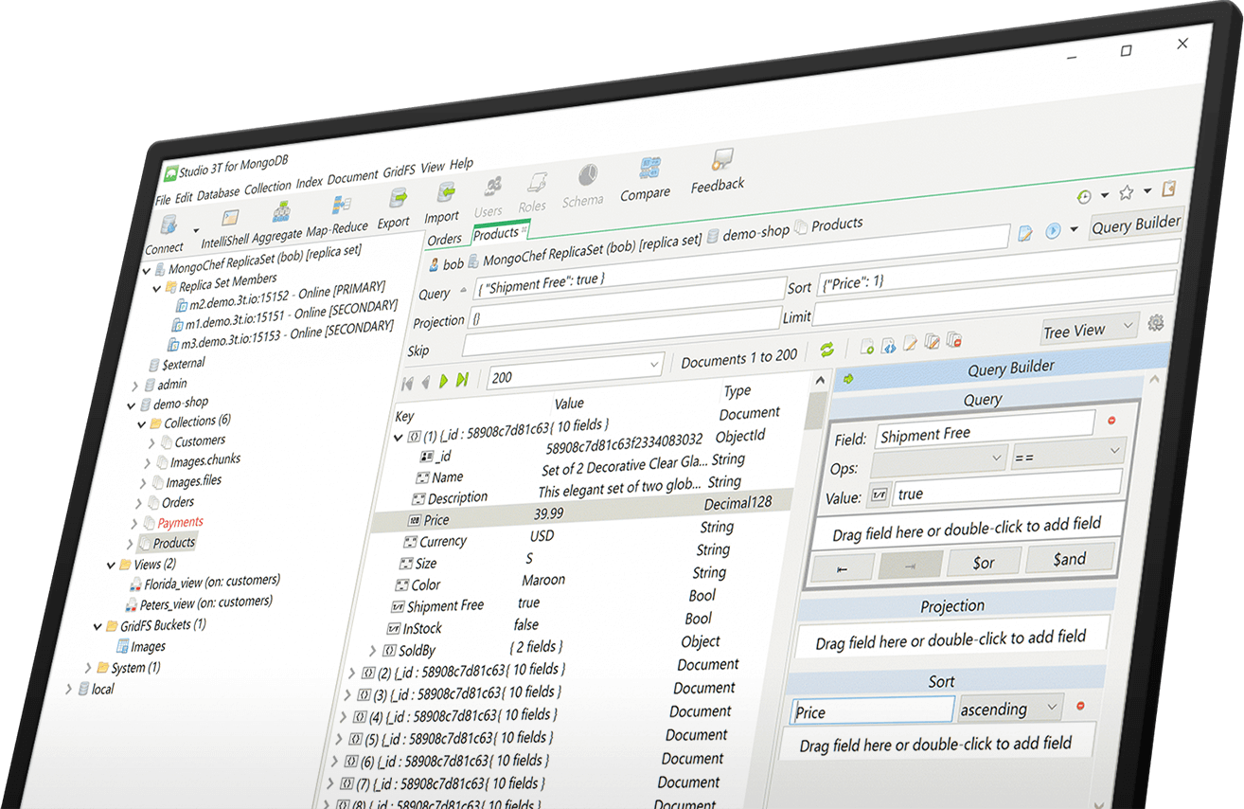Expand the SoldBy object row
The image size is (1244, 809).
click(373, 651)
